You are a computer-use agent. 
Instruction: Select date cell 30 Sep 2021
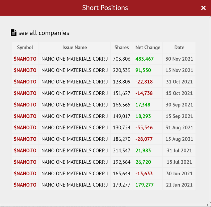point(179,105)
